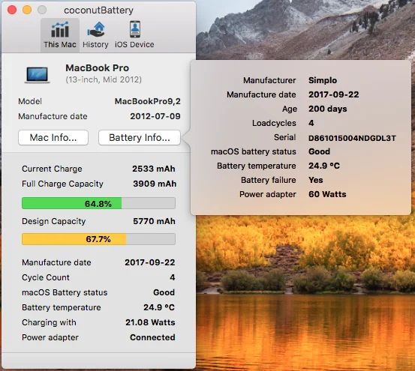Select the battery serial D861015004NDGDL3T

click(x=352, y=138)
